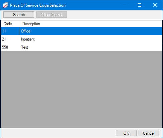Click empty gray area below the table
Viewport: 163px width, 138px height.
click(81, 89)
